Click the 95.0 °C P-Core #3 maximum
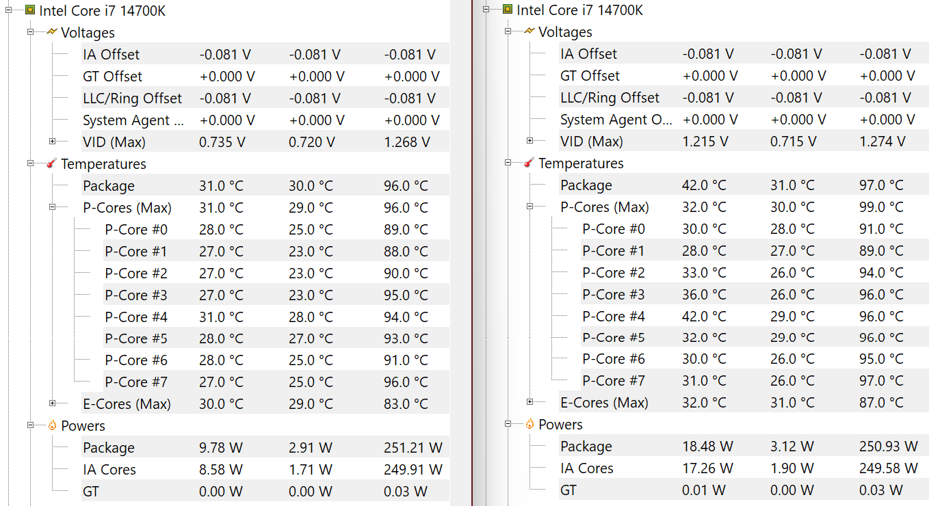Image resolution: width=929 pixels, height=506 pixels. point(406,295)
